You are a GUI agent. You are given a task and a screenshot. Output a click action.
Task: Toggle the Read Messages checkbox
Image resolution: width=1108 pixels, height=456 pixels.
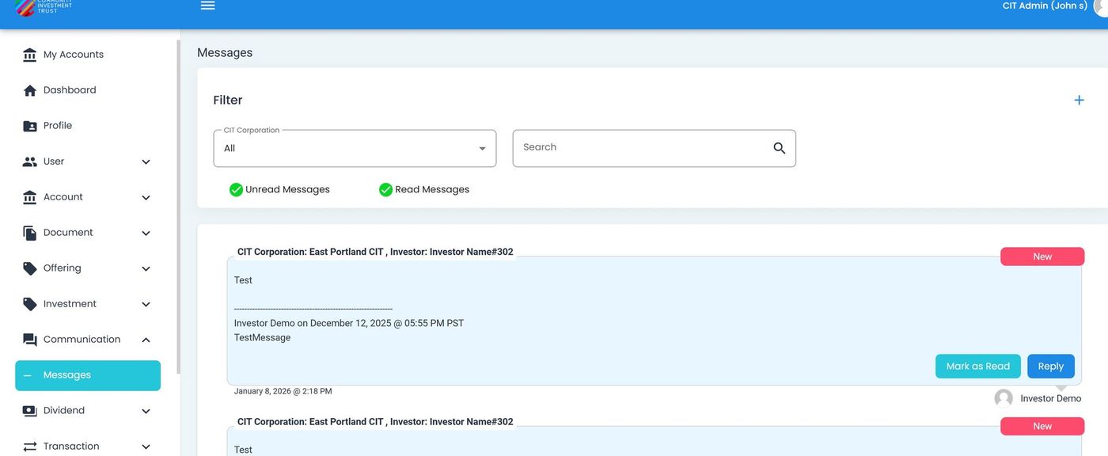pos(385,190)
